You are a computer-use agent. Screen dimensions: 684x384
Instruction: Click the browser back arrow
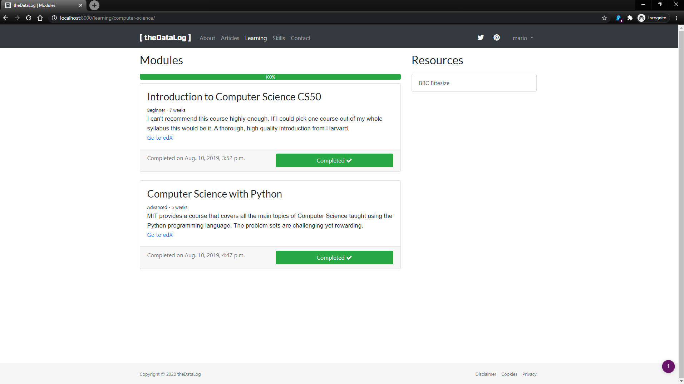click(x=6, y=18)
